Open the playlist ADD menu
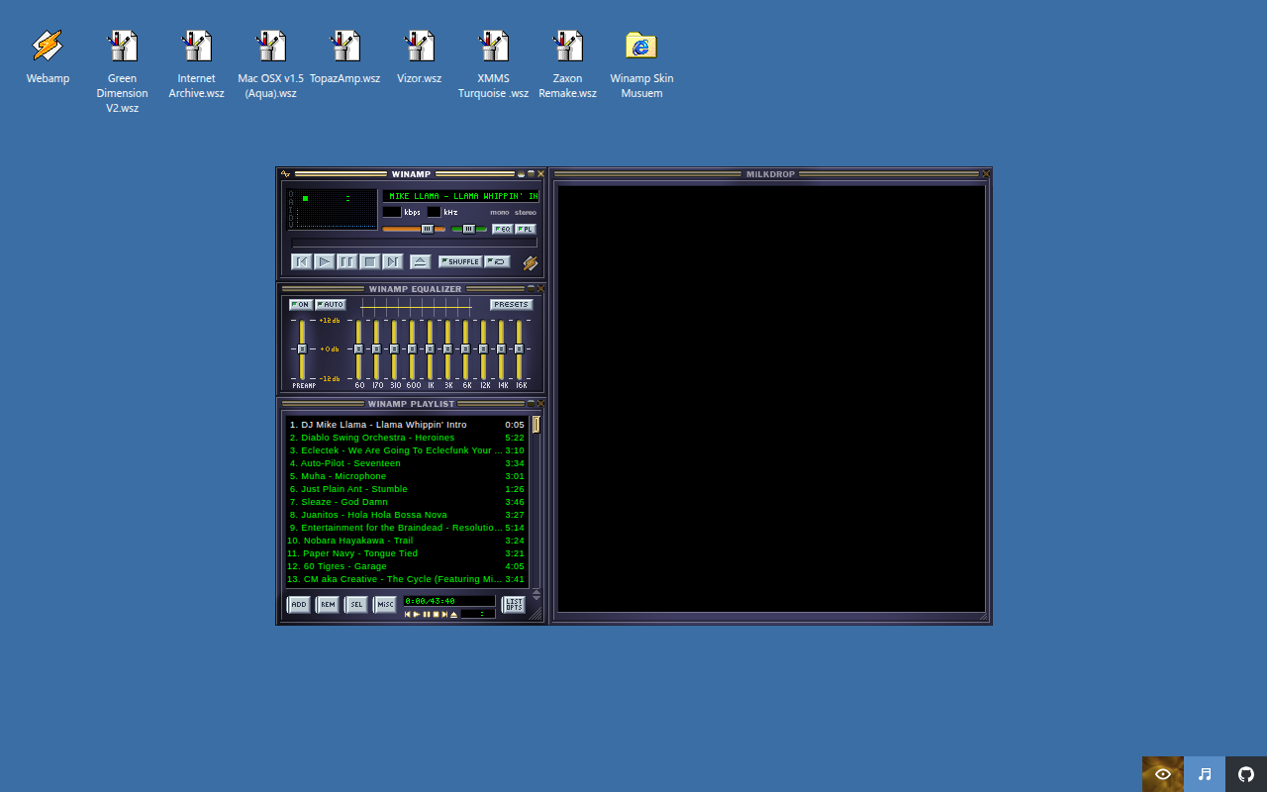This screenshot has height=792, width=1267. coord(298,604)
